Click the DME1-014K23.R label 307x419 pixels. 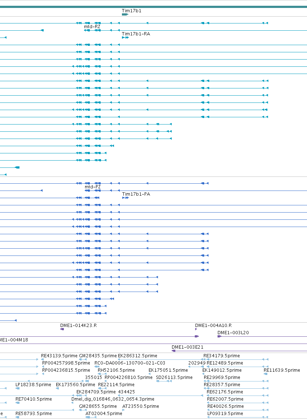point(78,326)
